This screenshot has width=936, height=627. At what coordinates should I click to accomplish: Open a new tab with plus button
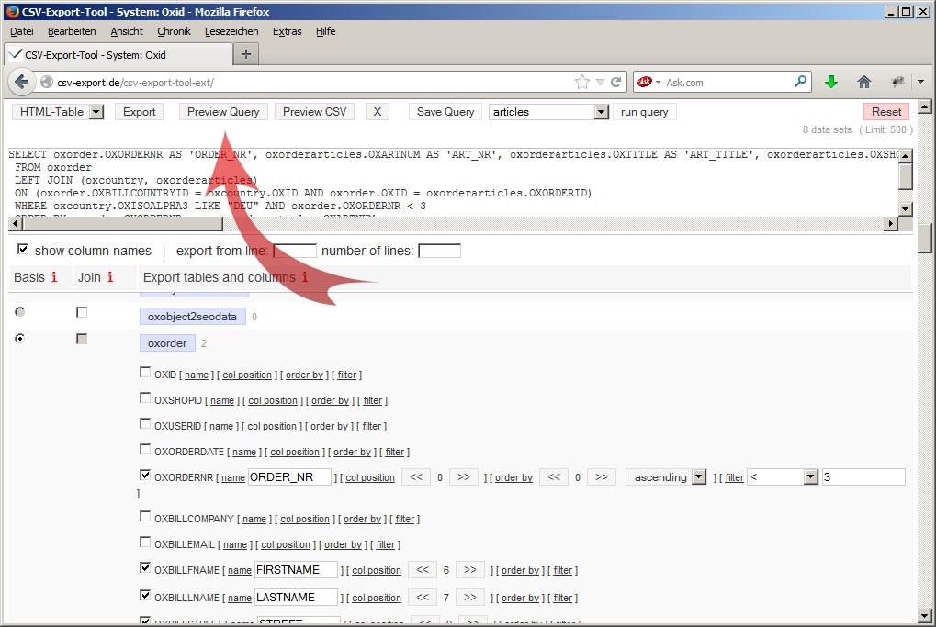tap(246, 54)
